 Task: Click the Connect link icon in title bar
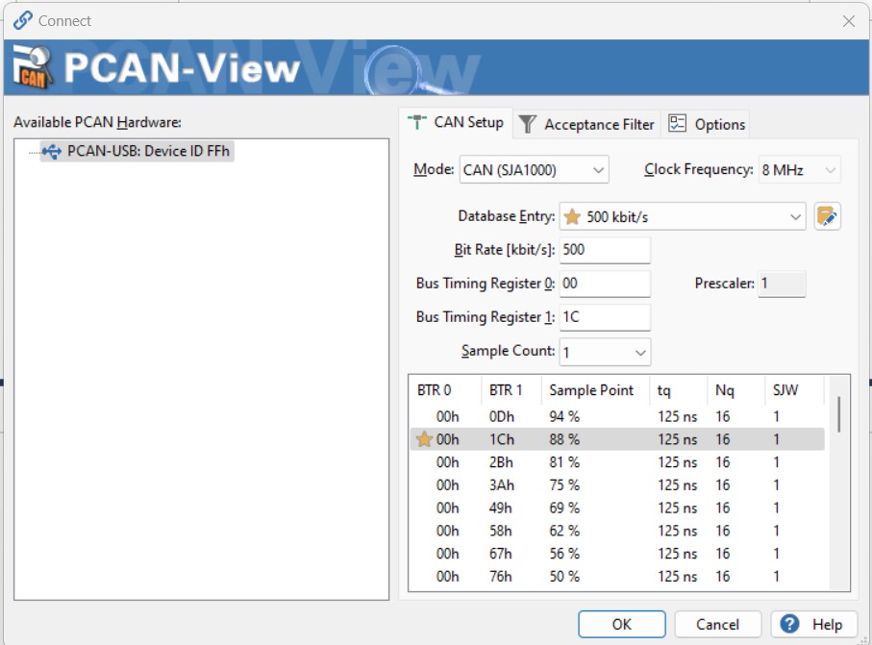[23, 20]
